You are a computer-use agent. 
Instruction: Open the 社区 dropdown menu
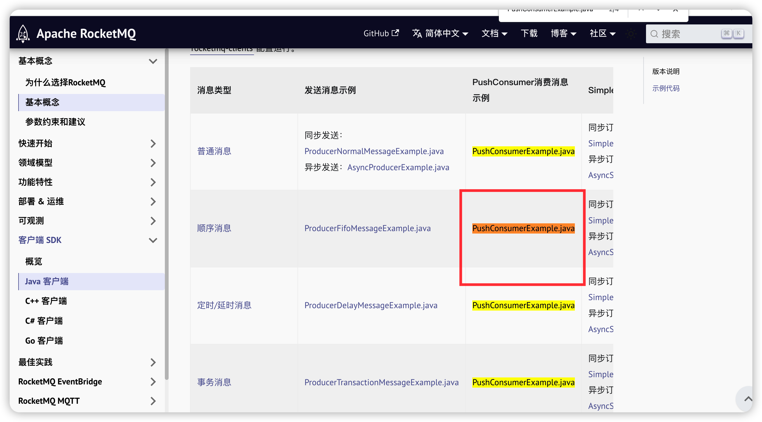click(x=603, y=33)
